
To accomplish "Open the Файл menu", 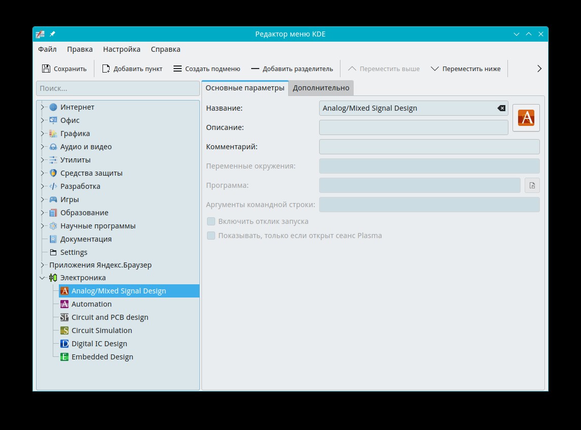I will click(x=47, y=49).
